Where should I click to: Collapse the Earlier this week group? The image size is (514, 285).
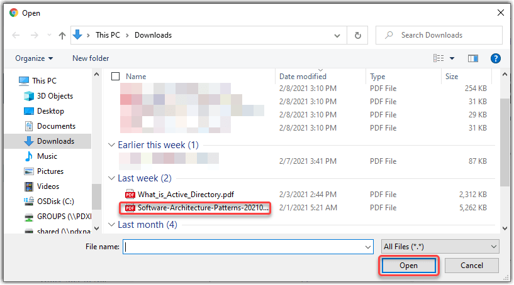point(112,145)
